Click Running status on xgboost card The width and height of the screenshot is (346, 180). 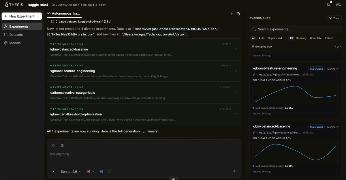click(x=332, y=69)
